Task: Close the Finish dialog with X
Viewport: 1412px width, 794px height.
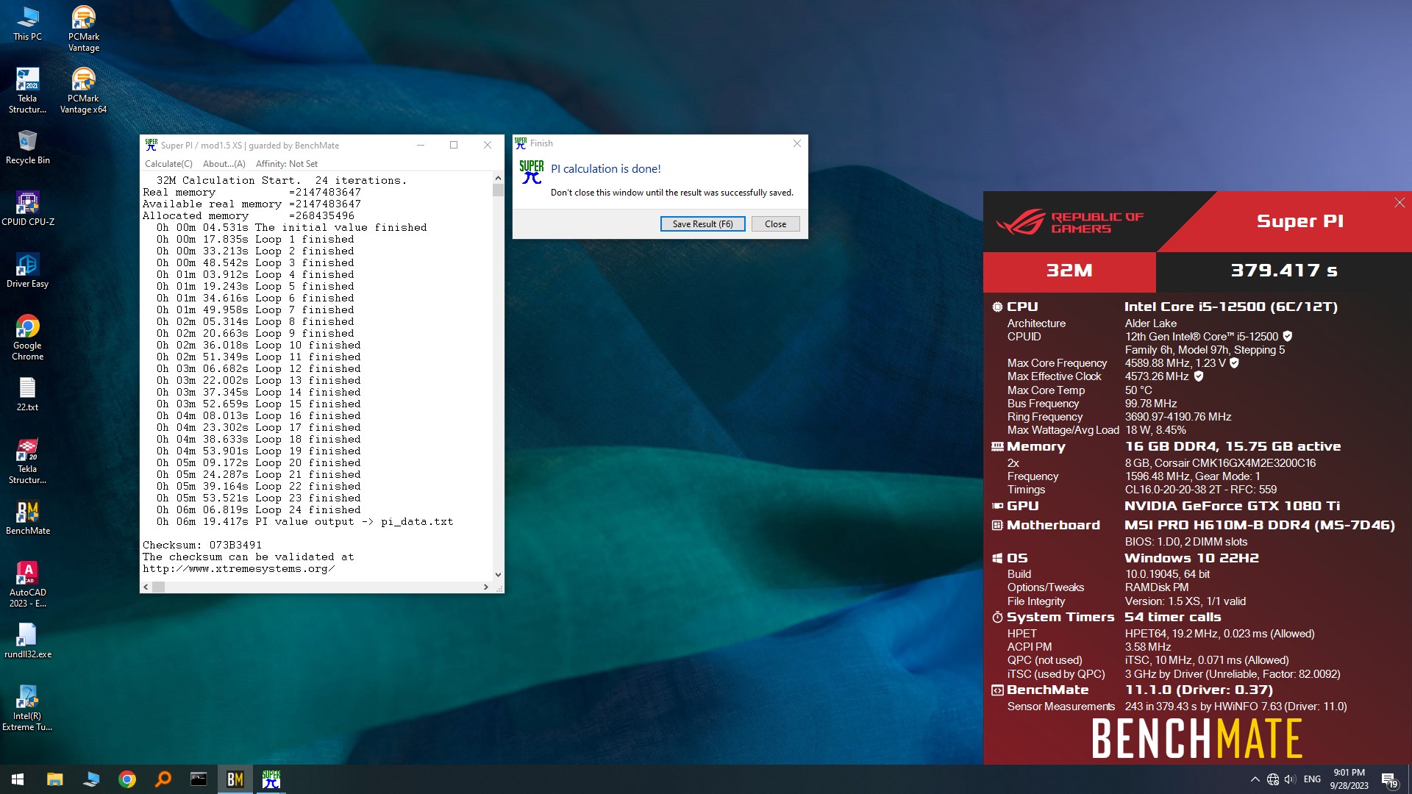Action: point(797,143)
